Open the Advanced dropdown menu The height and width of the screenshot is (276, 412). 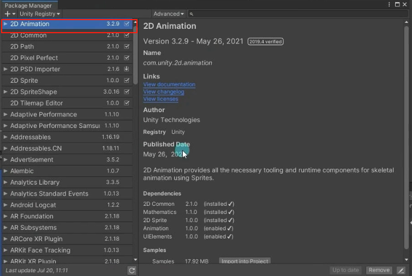(x=169, y=14)
